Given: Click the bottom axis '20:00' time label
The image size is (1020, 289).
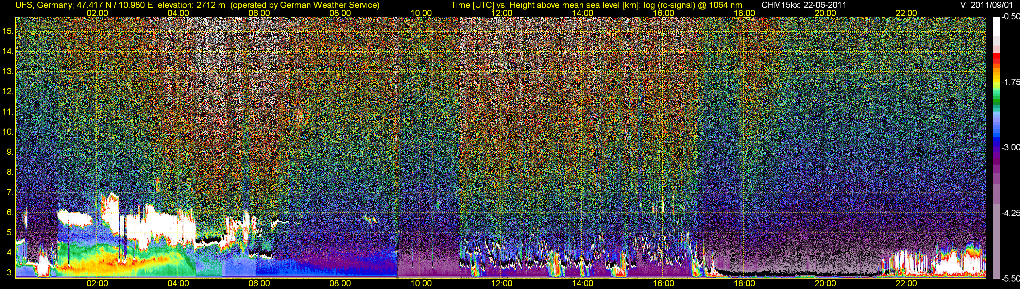Looking at the screenshot, I should [825, 284].
